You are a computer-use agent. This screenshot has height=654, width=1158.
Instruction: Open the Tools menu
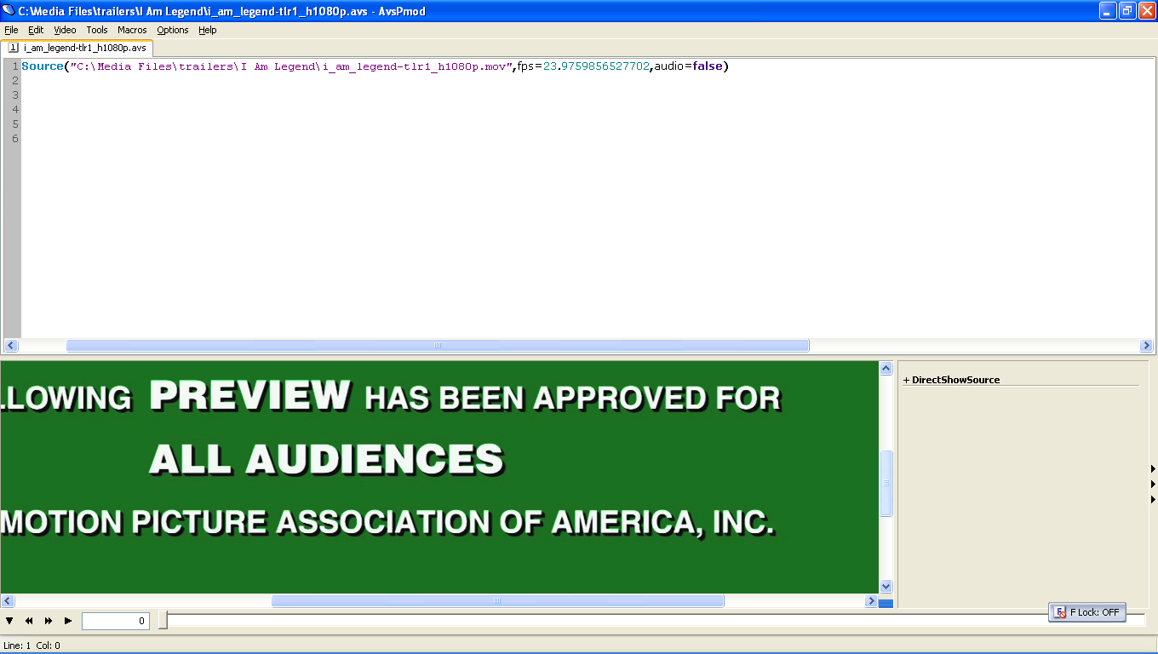pos(97,30)
